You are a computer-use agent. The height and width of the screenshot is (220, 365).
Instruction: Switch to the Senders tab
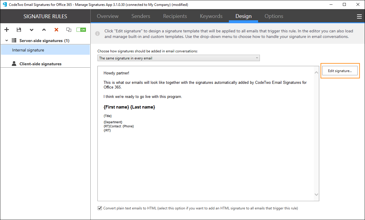141,16
